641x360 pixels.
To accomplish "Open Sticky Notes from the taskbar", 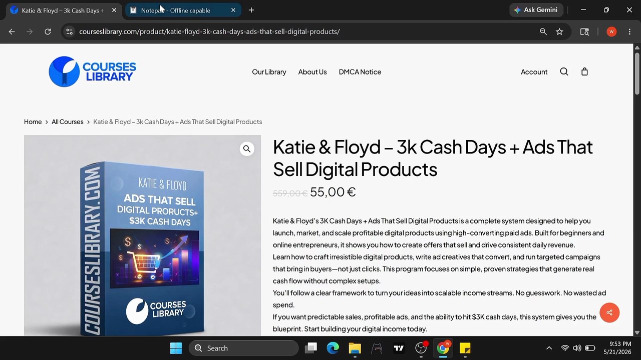I will tap(465, 348).
